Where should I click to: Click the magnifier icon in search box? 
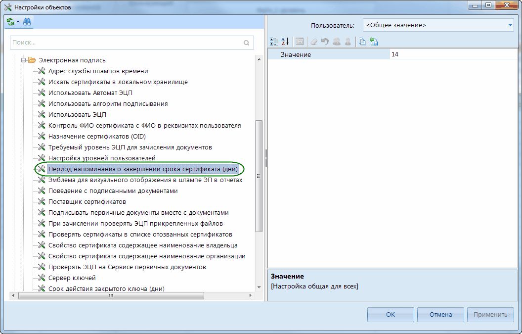247,43
